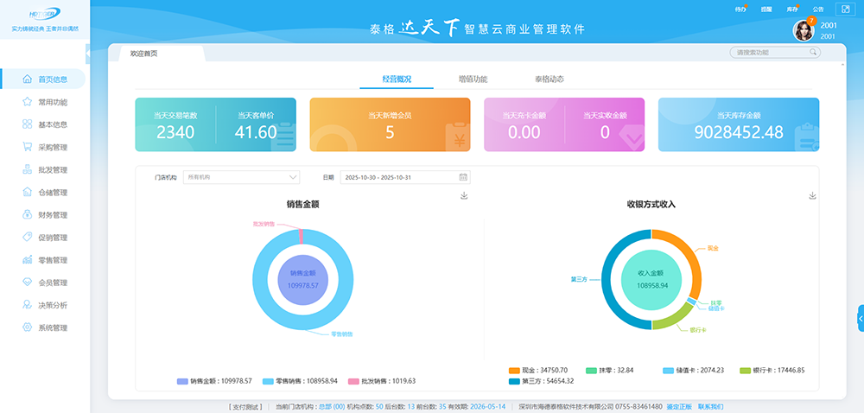Collapse the left sidebar with arrow handle

(87, 54)
